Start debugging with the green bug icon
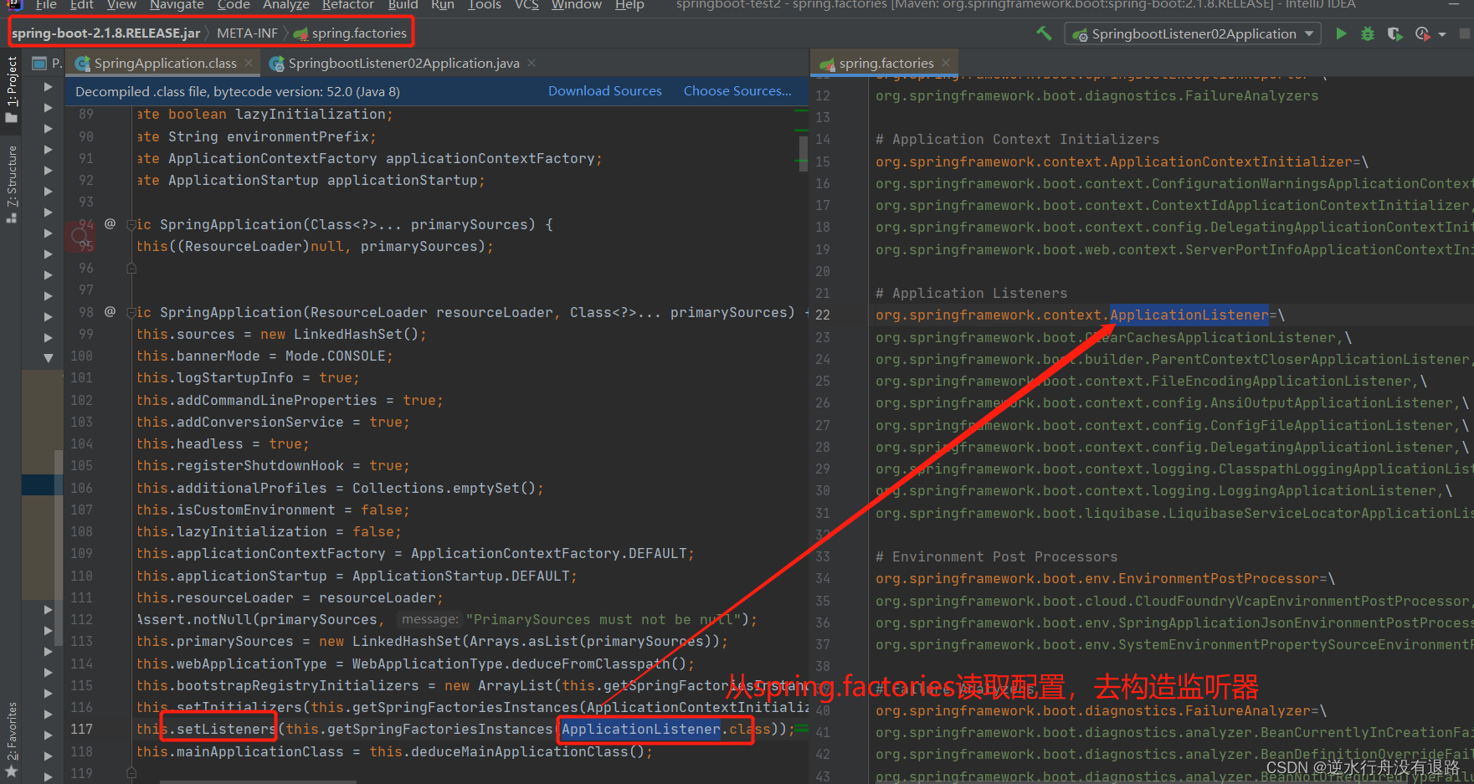 1368,33
